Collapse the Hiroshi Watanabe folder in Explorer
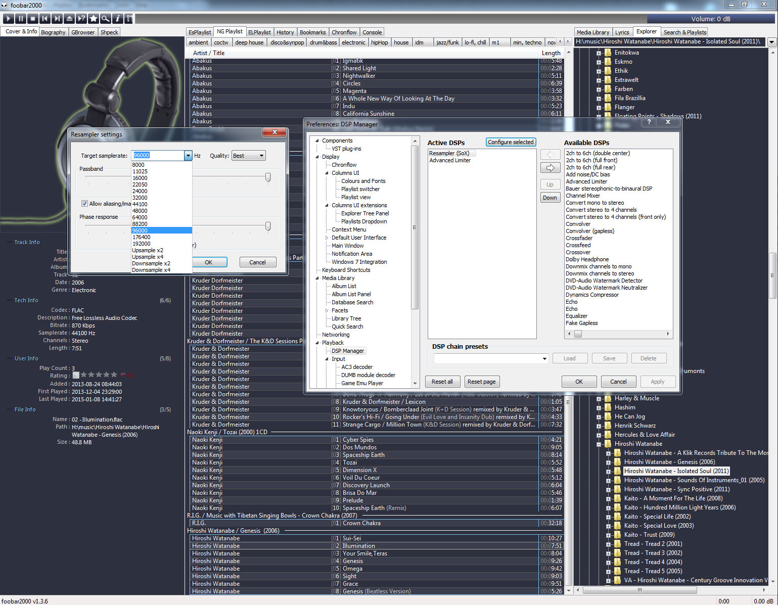 (599, 444)
